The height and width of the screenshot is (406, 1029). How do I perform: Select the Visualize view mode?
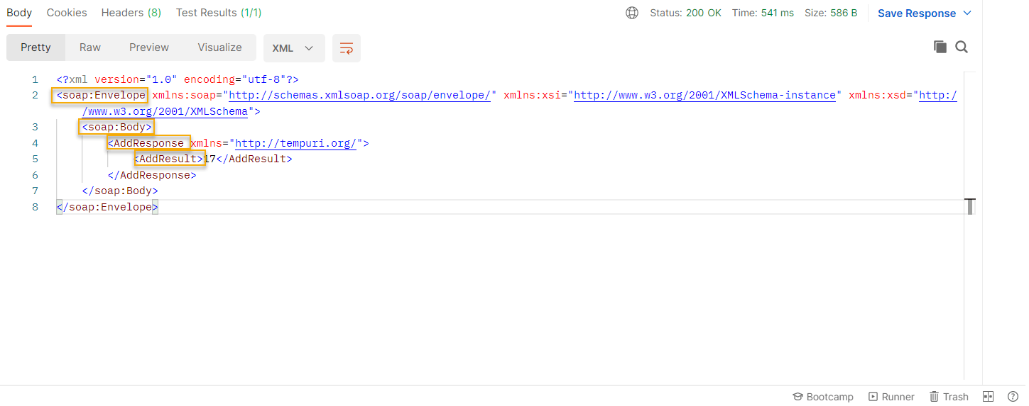[219, 47]
